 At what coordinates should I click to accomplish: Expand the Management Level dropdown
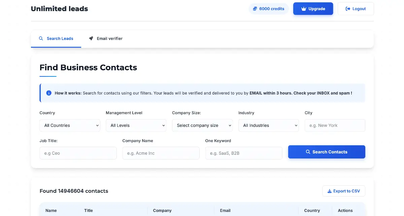click(136, 125)
